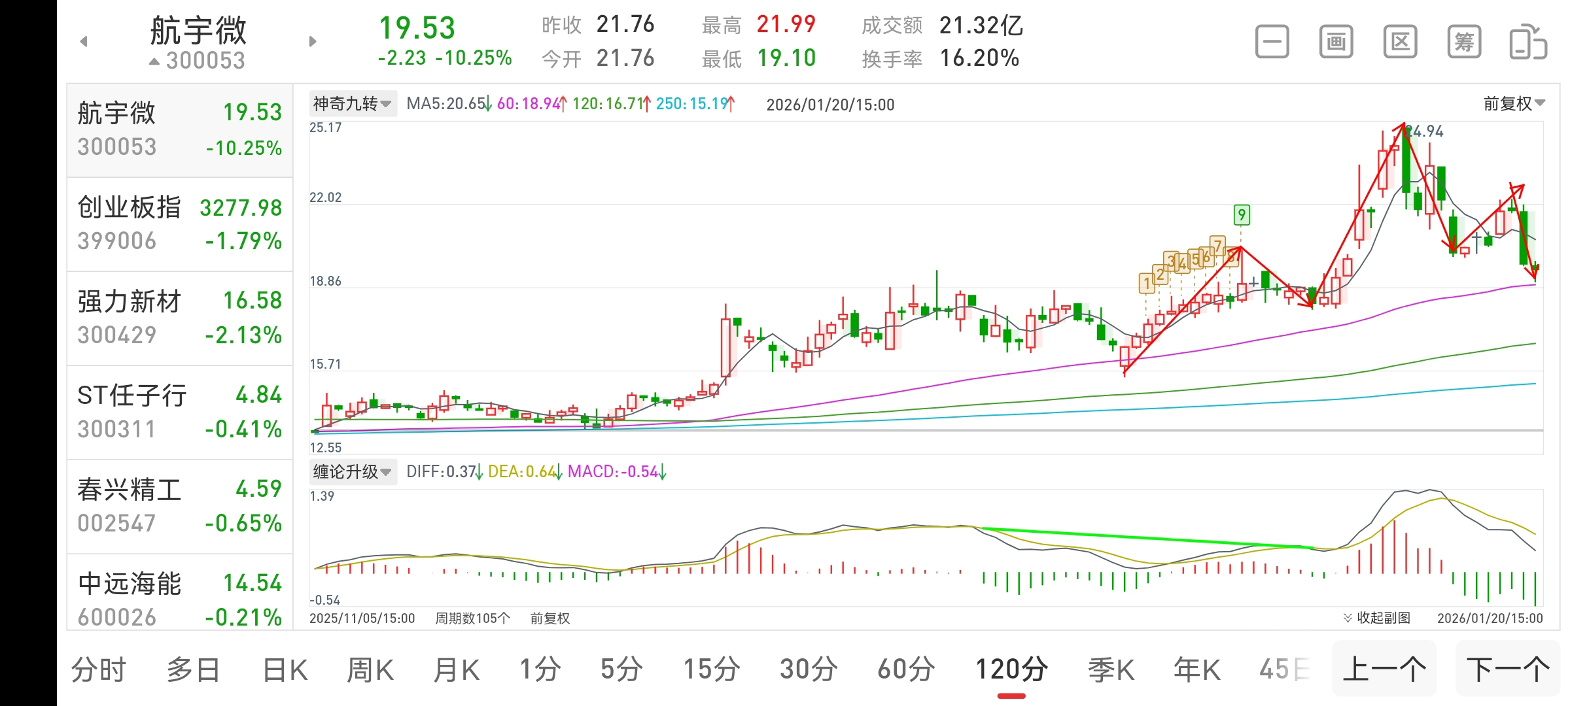This screenshot has width=1570, height=706.
Task: Click the minus line icon in top toolbar
Action: [1272, 42]
